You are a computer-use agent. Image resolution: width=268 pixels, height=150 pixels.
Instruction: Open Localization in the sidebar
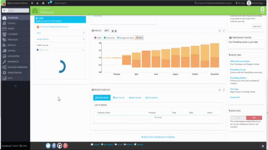pos(15,56)
